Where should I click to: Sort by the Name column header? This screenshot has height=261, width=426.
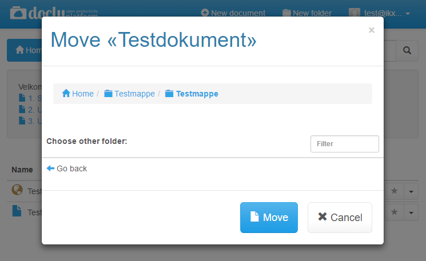click(x=22, y=170)
